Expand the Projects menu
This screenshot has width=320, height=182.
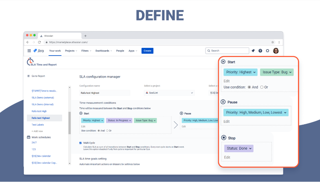pos(71,51)
